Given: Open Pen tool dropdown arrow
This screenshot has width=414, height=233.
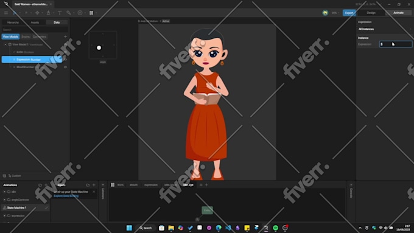Looking at the screenshot, I should (53, 13).
